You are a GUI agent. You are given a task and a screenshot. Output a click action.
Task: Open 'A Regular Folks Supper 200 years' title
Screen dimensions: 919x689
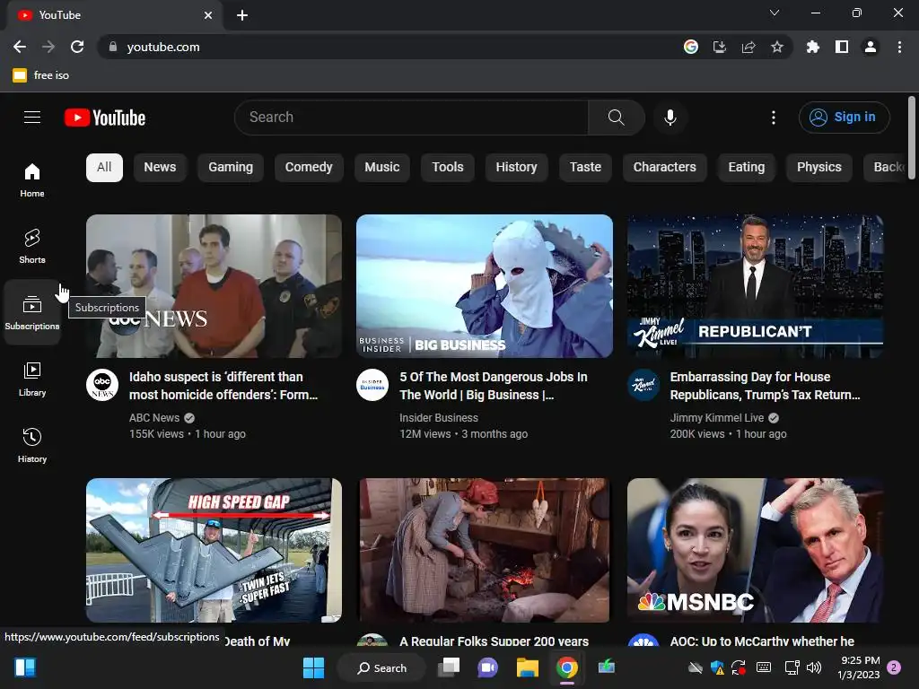pos(495,641)
